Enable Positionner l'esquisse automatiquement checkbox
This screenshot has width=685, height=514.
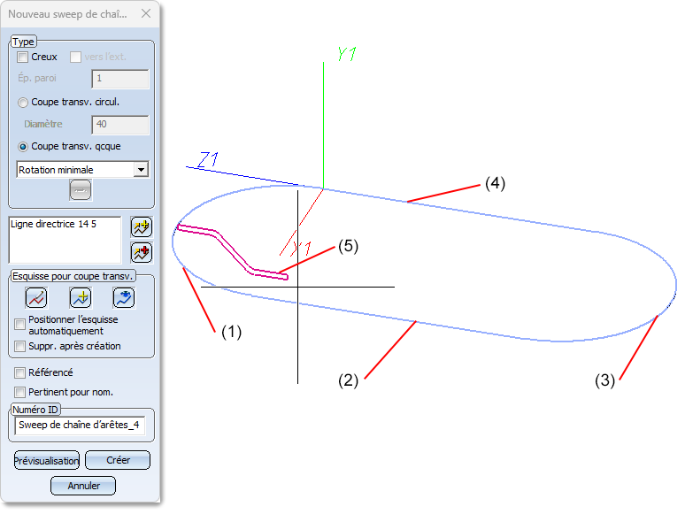pyautogui.click(x=19, y=325)
